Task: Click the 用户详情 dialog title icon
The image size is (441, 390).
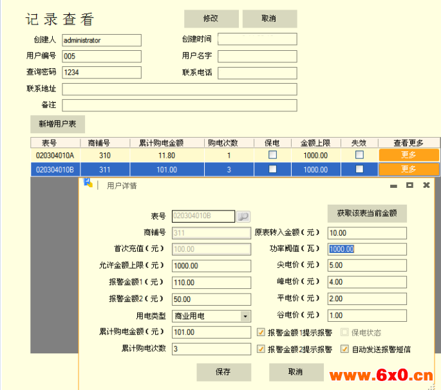Action: point(88,183)
